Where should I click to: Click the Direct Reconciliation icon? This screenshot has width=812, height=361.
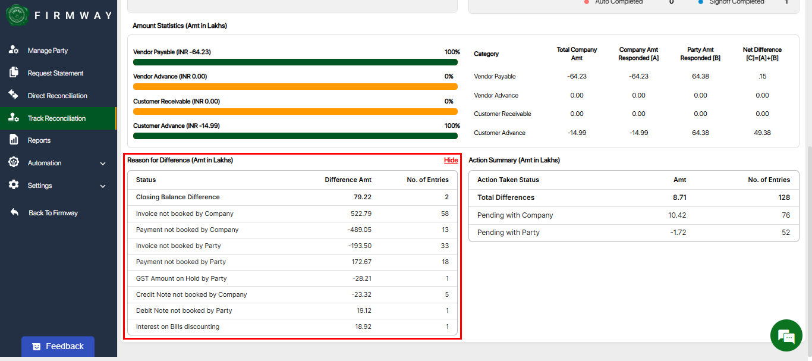[x=14, y=95]
